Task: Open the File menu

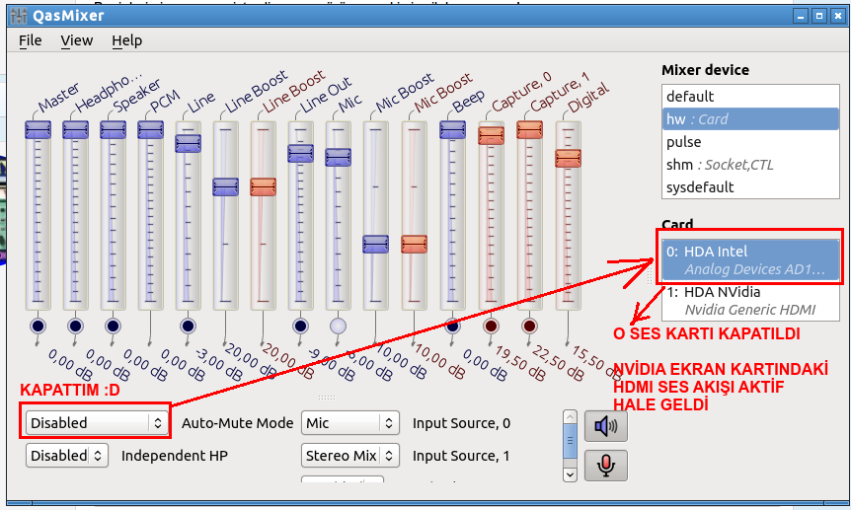Action: click(31, 40)
